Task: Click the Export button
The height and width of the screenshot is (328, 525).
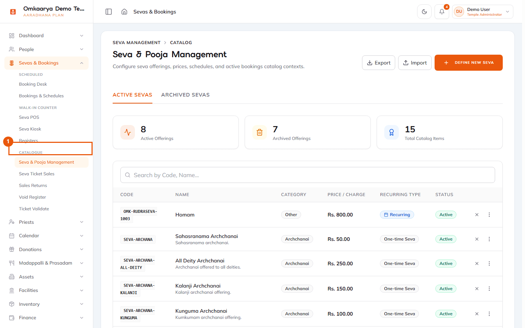Action: [x=378, y=63]
